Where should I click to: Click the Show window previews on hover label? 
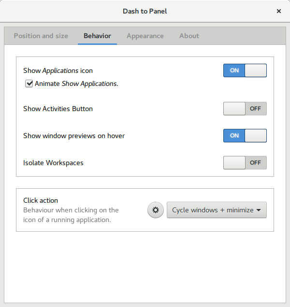[74, 136]
